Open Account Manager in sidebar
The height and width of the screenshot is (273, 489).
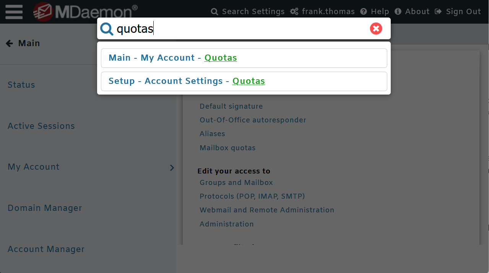pyautogui.click(x=46, y=249)
